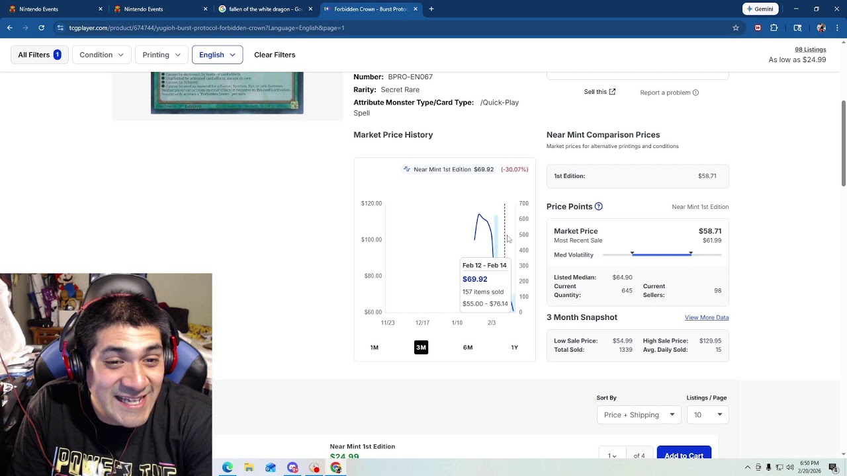
Task: Select the 3M chart range
Action: [x=421, y=347]
